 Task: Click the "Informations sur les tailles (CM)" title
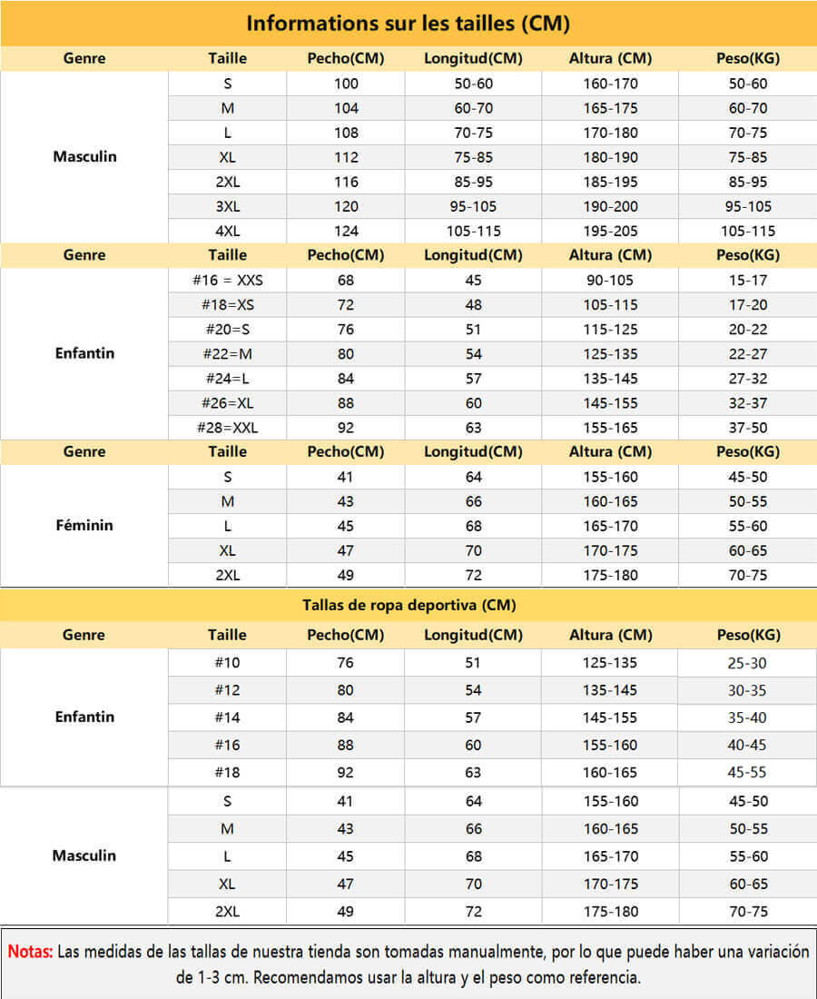pos(408,24)
